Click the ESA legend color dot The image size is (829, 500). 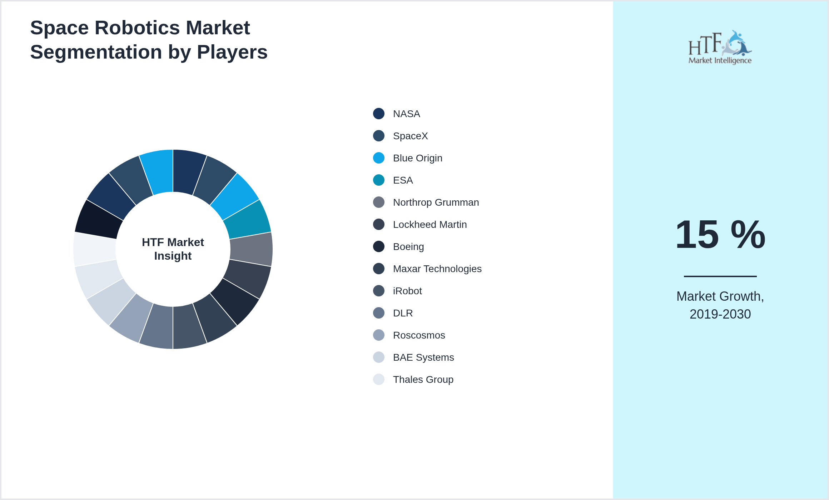coord(379,180)
